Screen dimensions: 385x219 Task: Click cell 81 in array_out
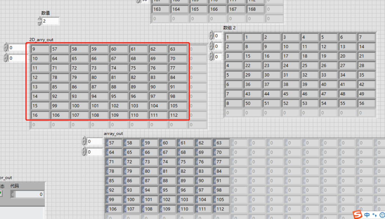[x=167, y=171]
